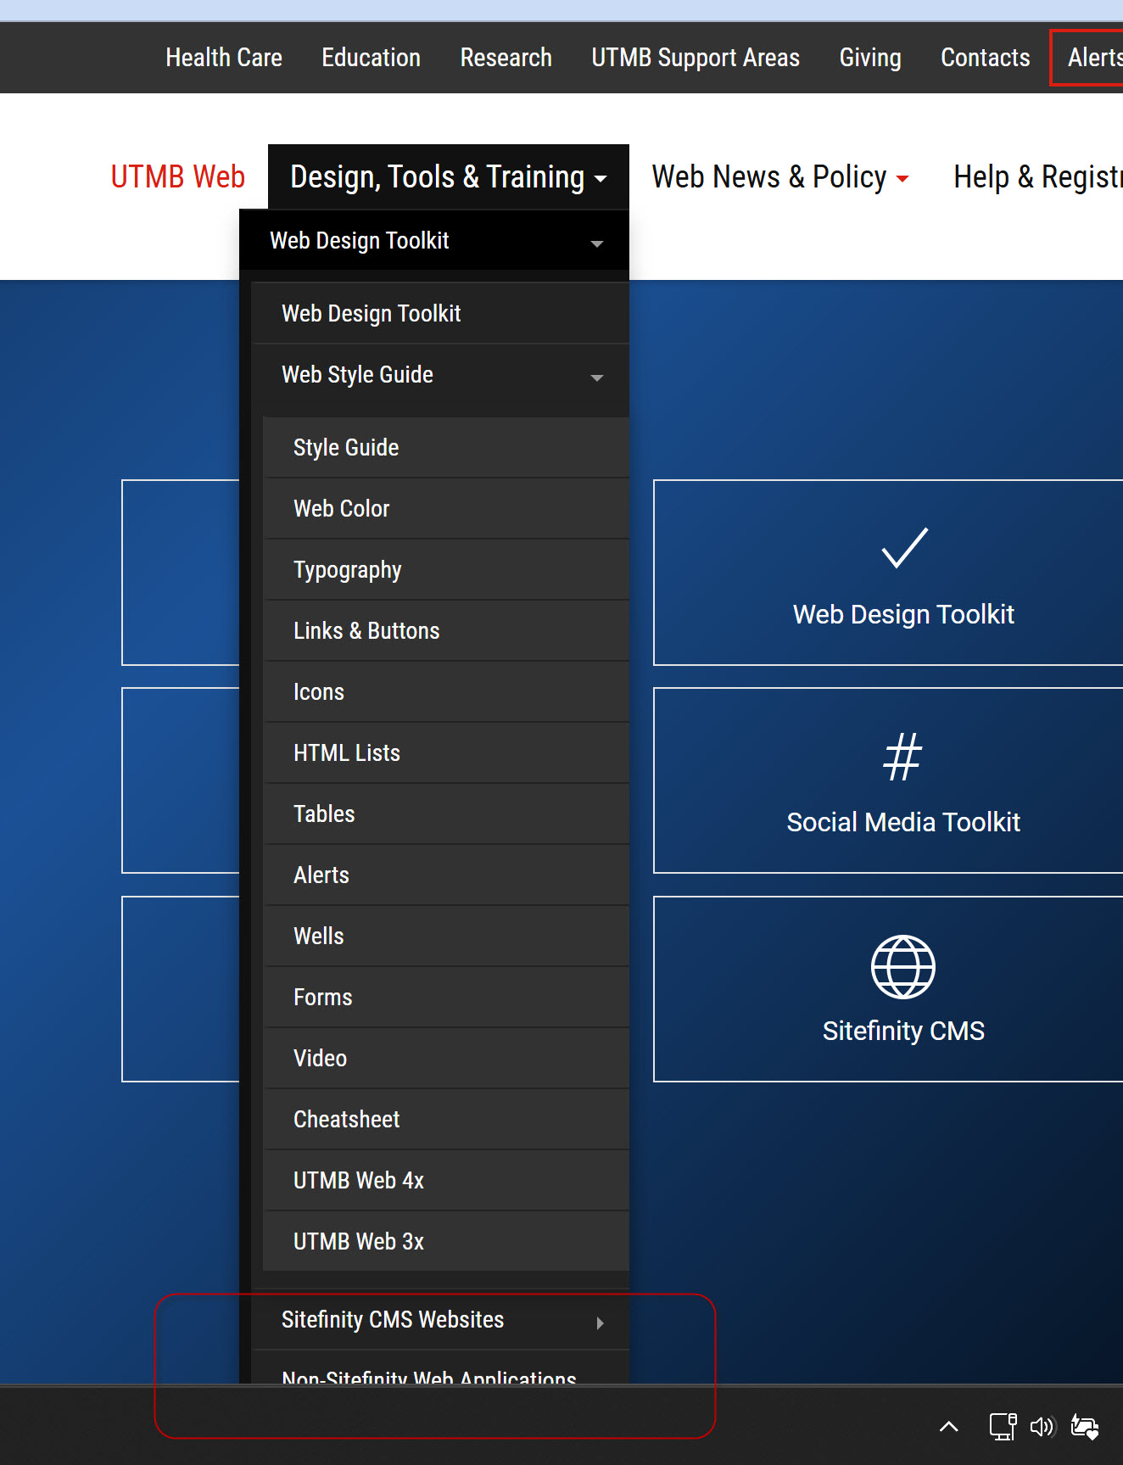Collapse the Web Style Guide submenu arrow
The image size is (1123, 1465).
tap(597, 377)
